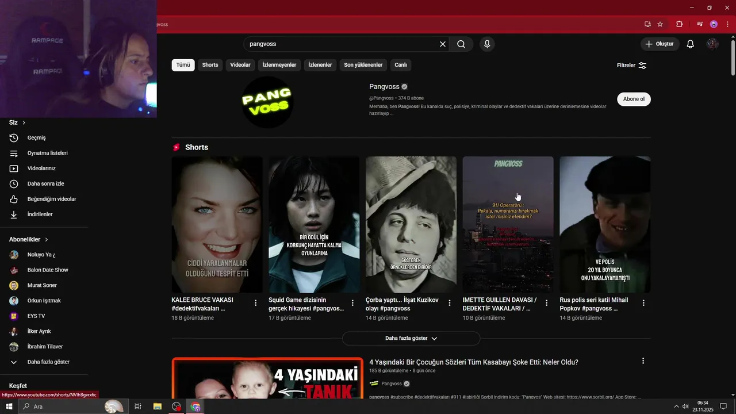Viewport: 736px width, 414px height.
Task: Open the account avatar menu
Action: pos(712,44)
